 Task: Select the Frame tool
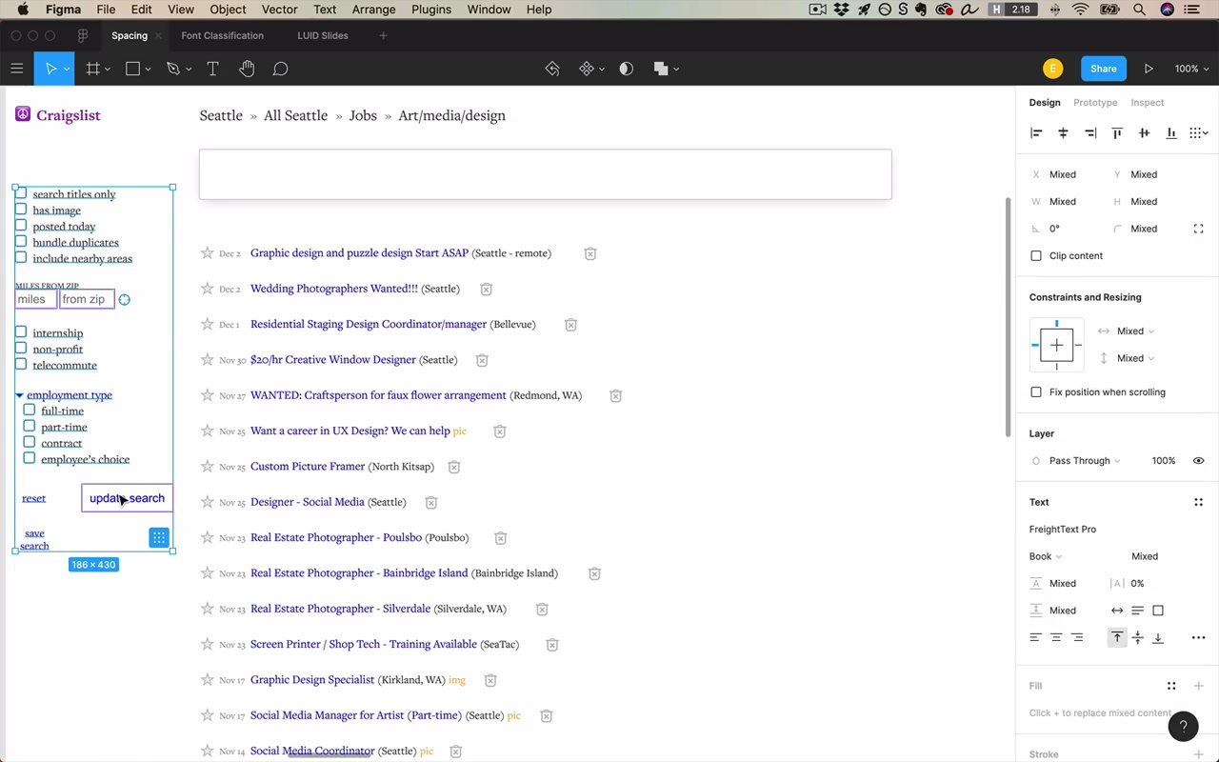(x=92, y=69)
